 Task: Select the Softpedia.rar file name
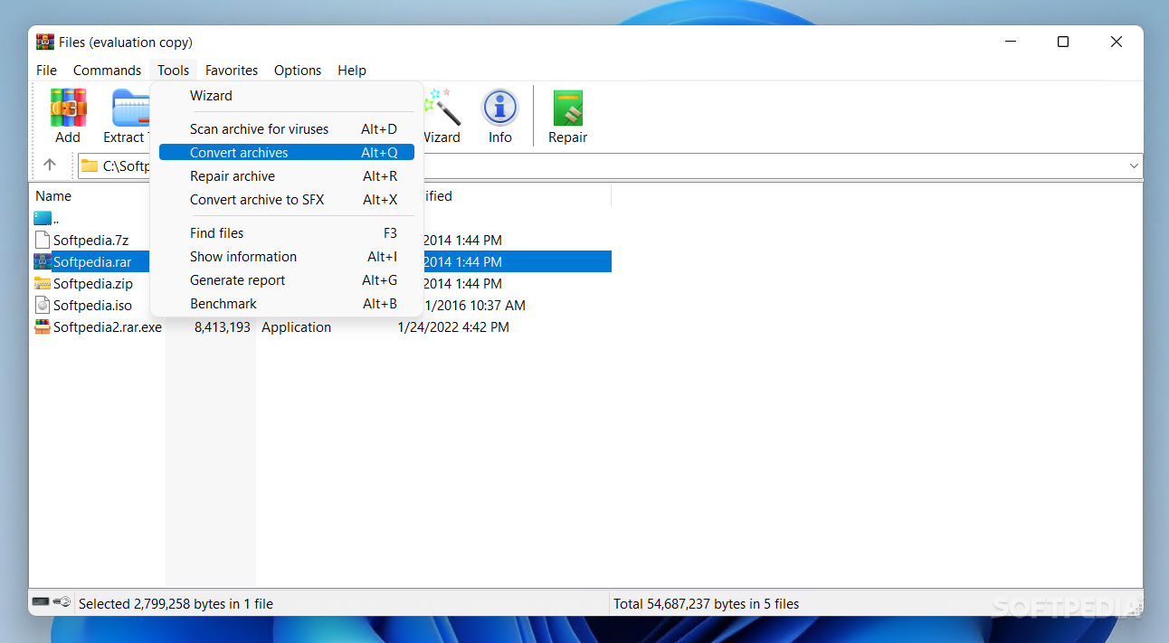click(92, 261)
